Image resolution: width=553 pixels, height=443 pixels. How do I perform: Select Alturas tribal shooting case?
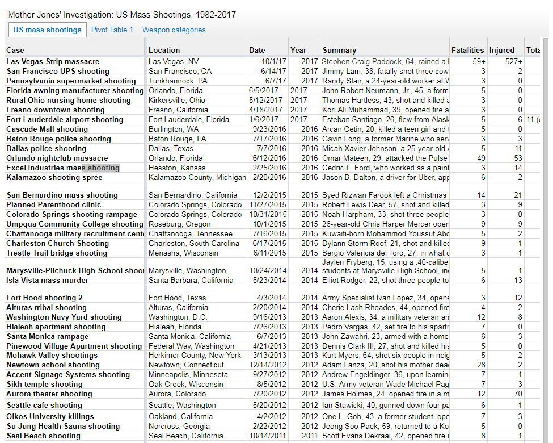pos(75,307)
